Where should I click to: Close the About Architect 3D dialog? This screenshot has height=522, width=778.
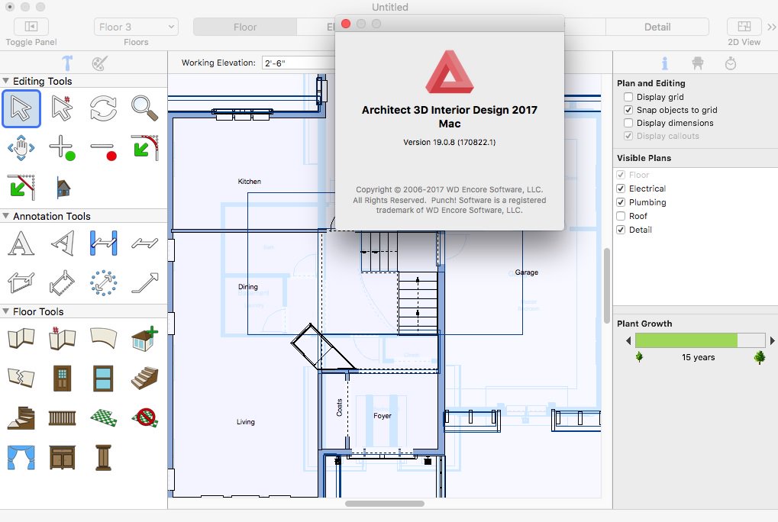[x=346, y=24]
